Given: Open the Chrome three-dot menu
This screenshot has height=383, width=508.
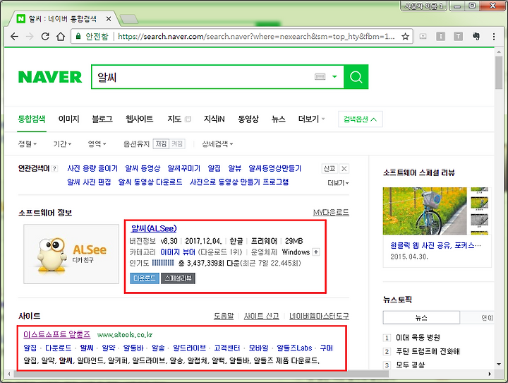Looking at the screenshot, I should pyautogui.click(x=494, y=36).
